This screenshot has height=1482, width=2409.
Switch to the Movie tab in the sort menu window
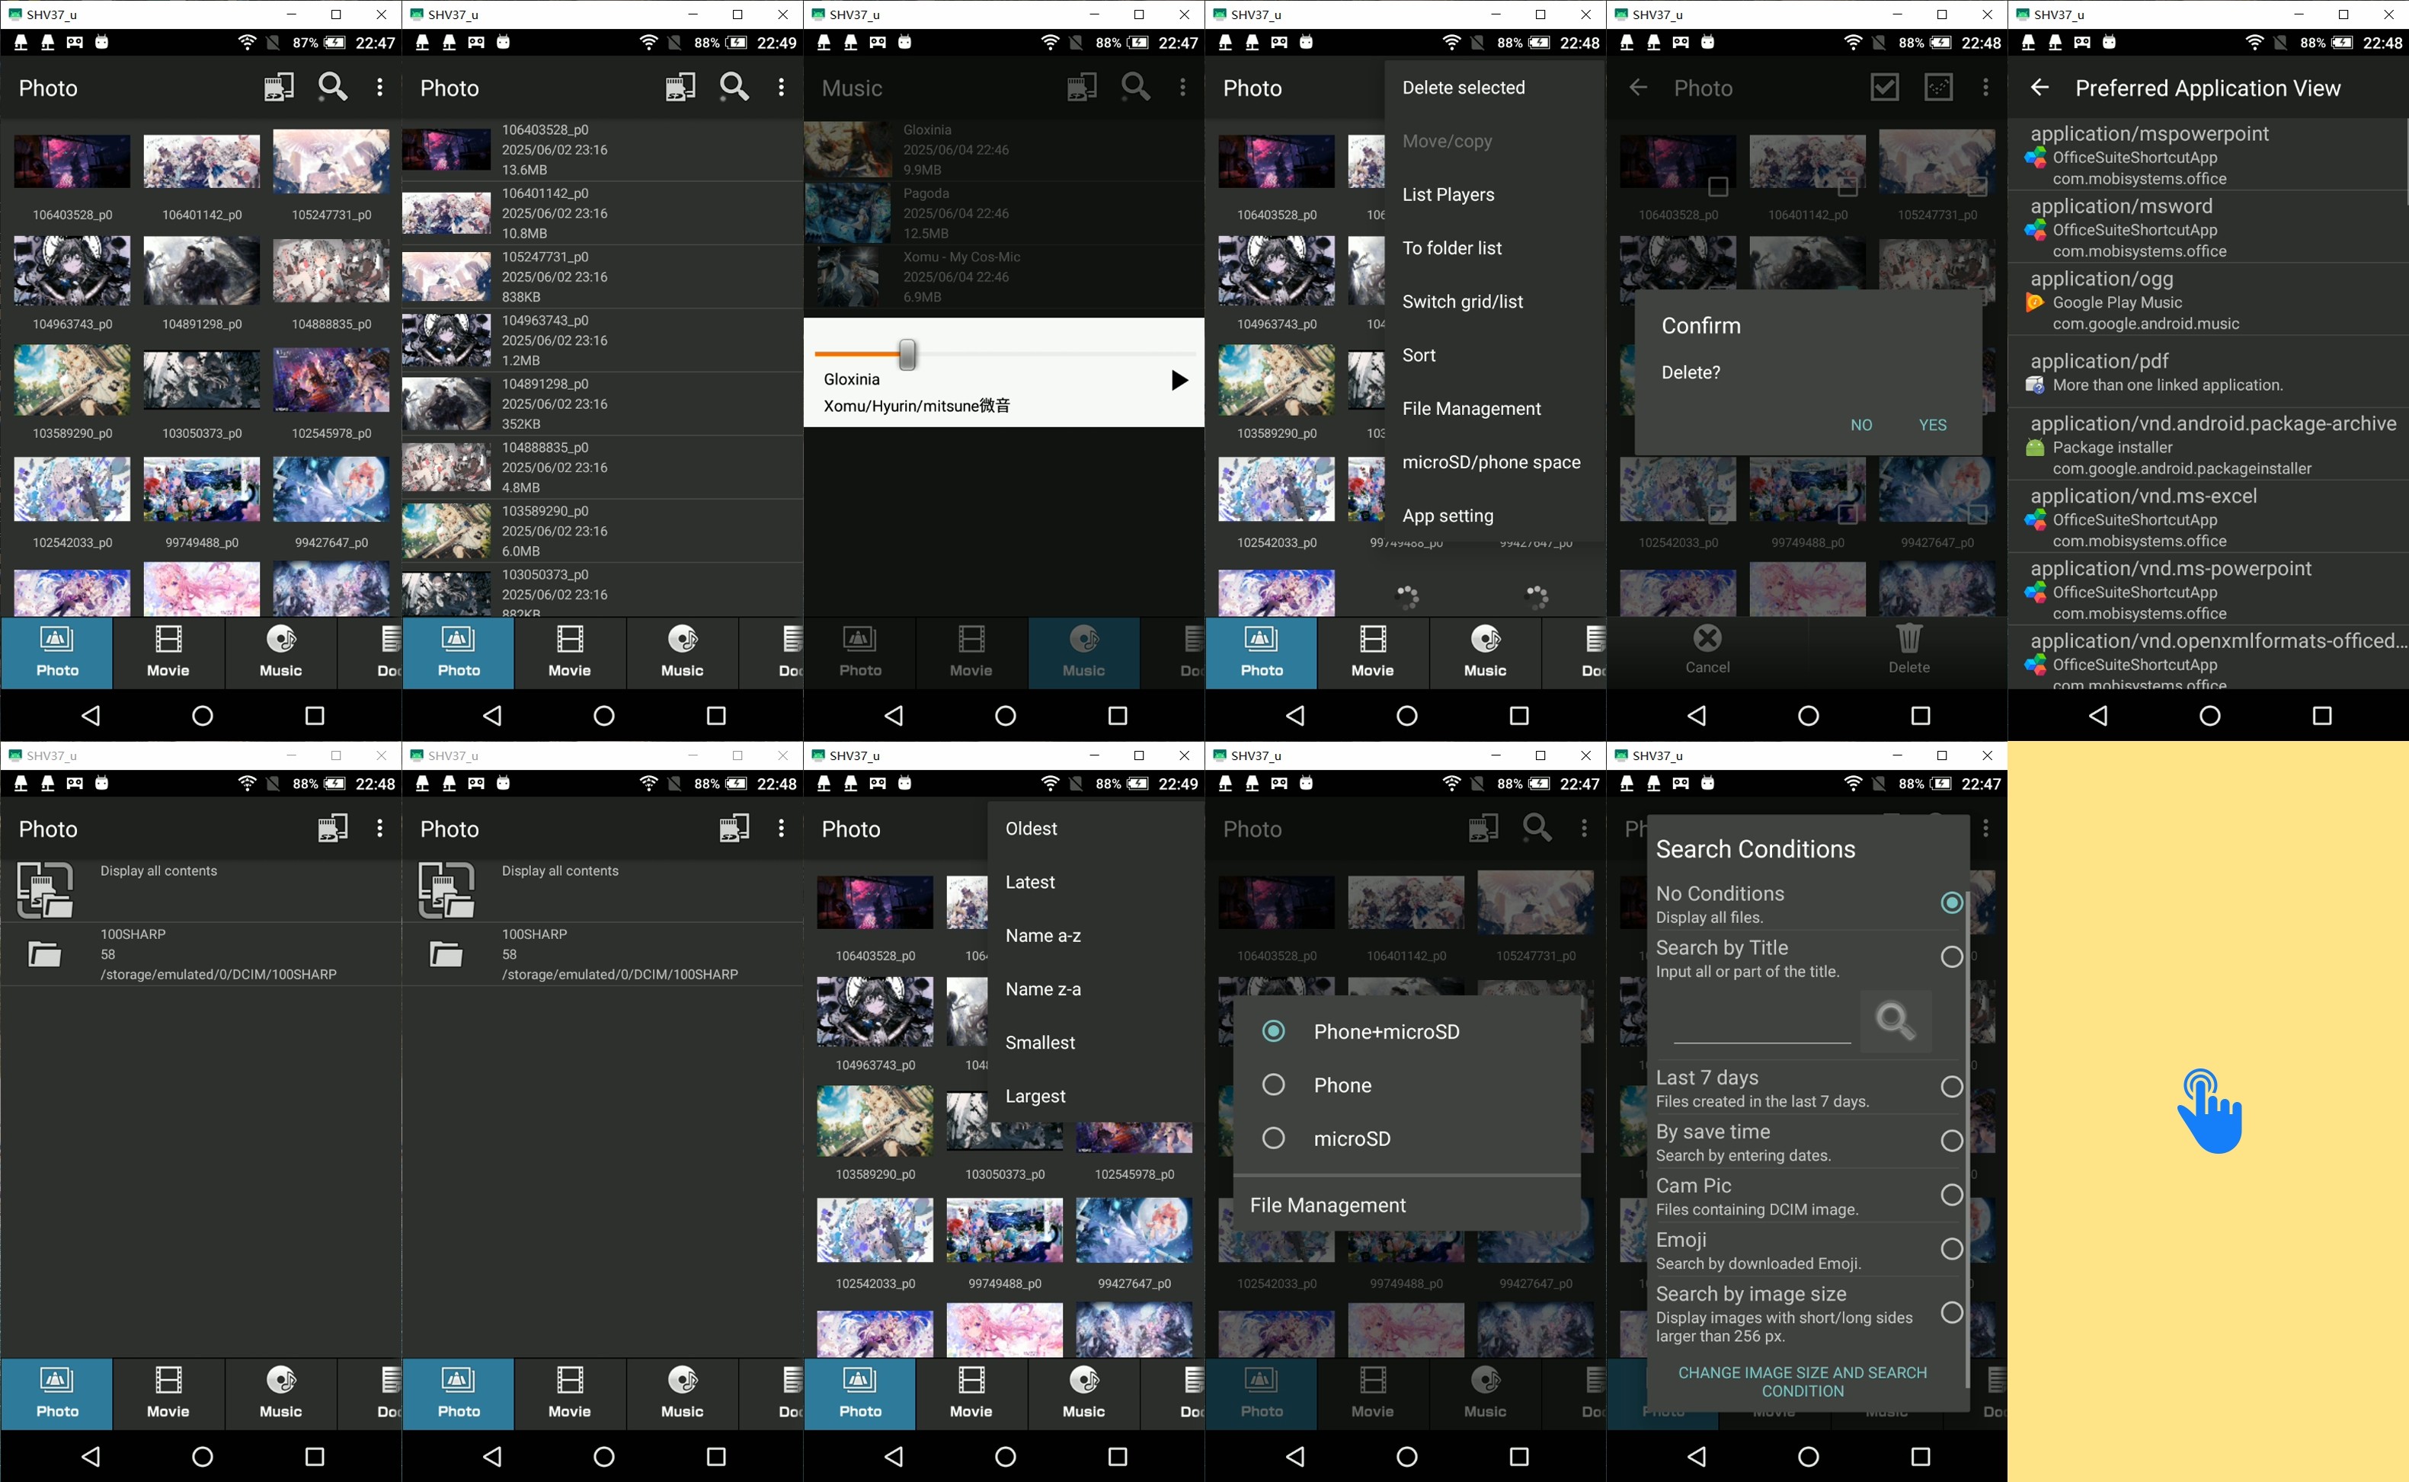pyautogui.click(x=971, y=1393)
